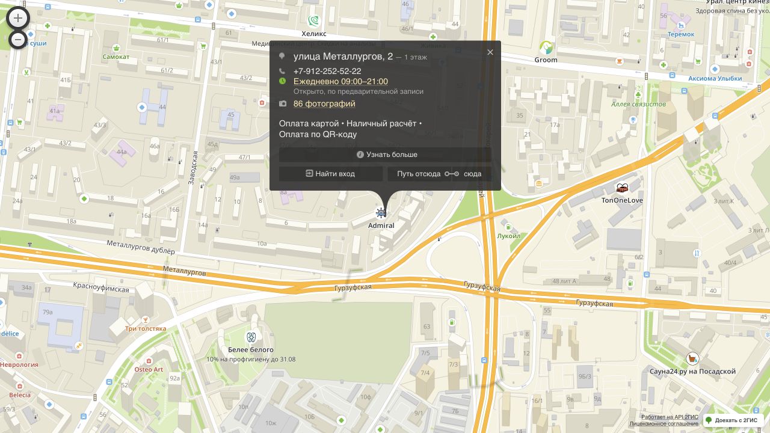Zoom in the map with plus button

17,18
